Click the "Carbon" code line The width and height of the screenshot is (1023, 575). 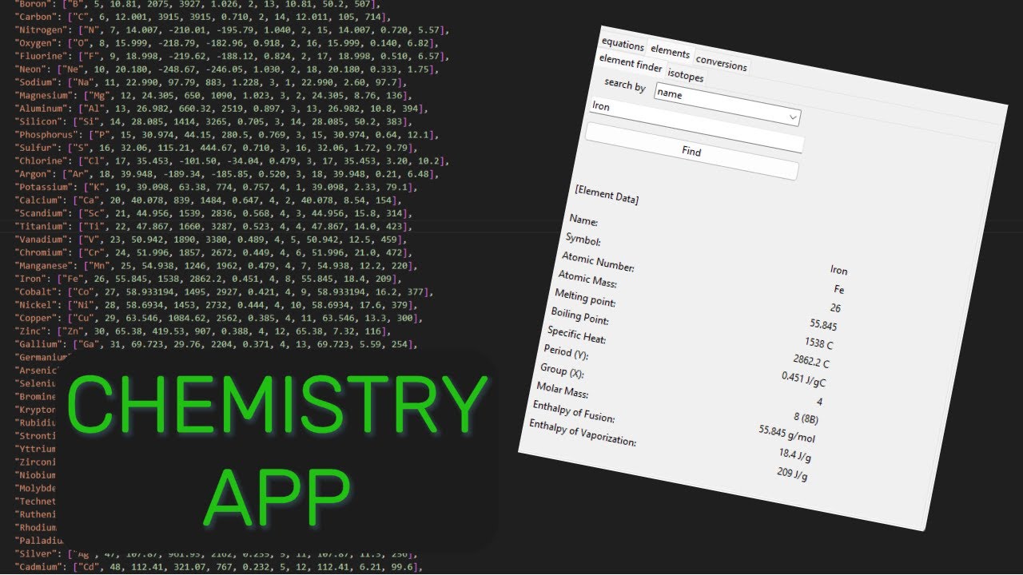pos(203,17)
